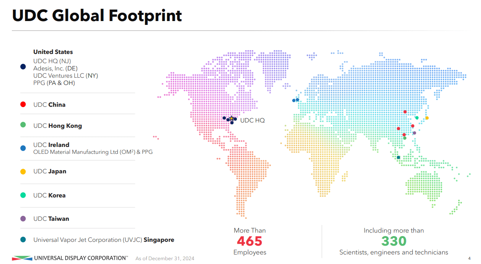Click the red 465 employees number
481x264 pixels.
click(250, 241)
